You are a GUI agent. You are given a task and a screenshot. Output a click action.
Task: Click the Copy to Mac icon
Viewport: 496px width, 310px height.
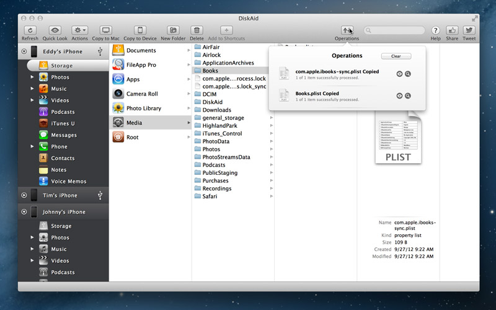(x=106, y=30)
